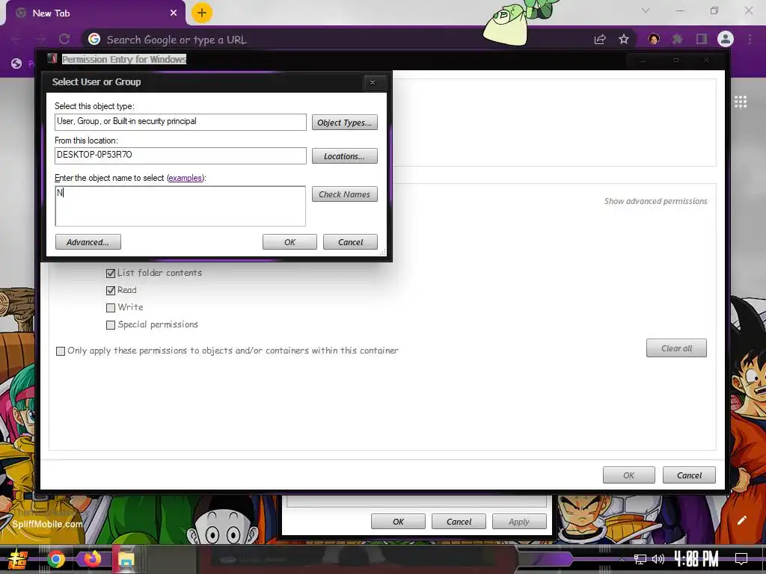This screenshot has width=766, height=574.
Task: Click Check Names button
Action: pyautogui.click(x=344, y=194)
